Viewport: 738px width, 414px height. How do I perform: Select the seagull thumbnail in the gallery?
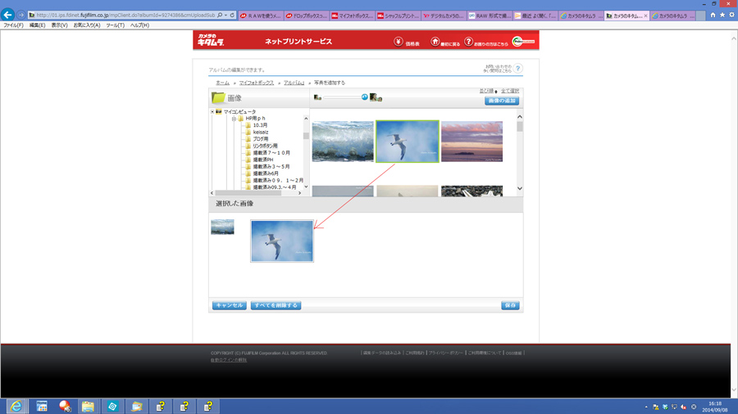coord(407,142)
